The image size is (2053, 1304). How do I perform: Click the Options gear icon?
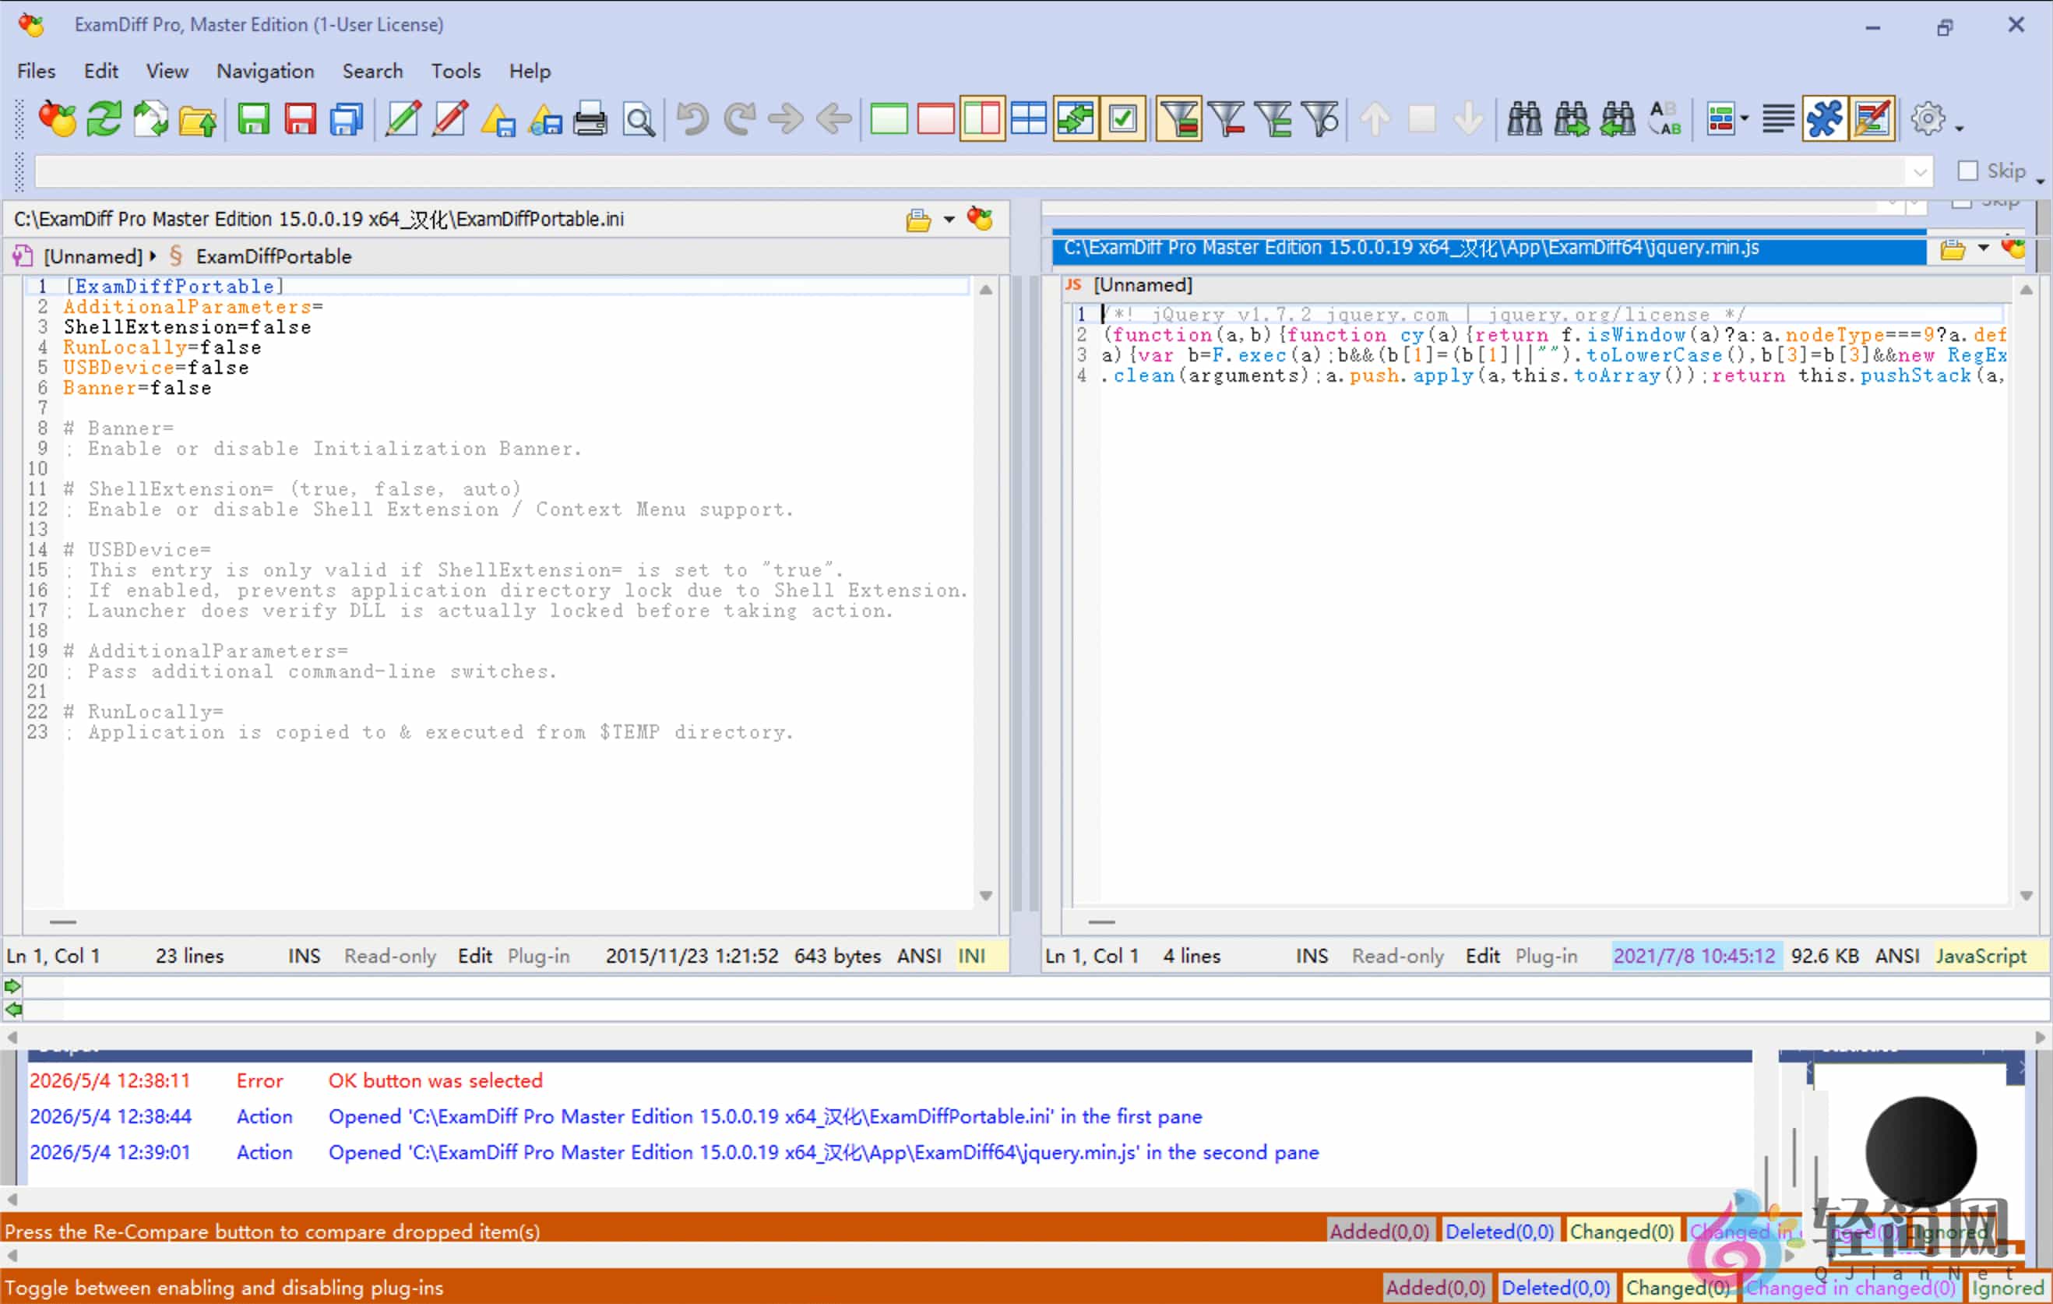tap(1928, 119)
